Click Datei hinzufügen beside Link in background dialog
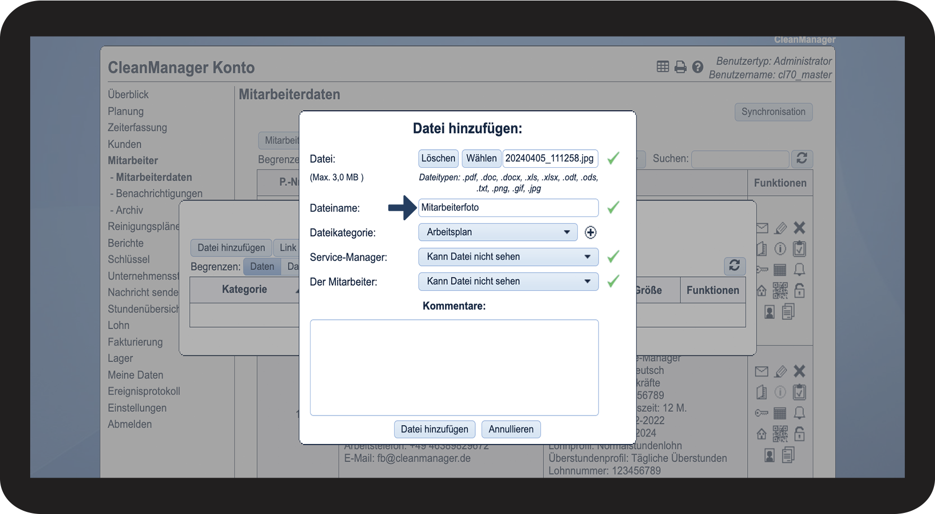This screenshot has height=514, width=935. pyautogui.click(x=231, y=248)
